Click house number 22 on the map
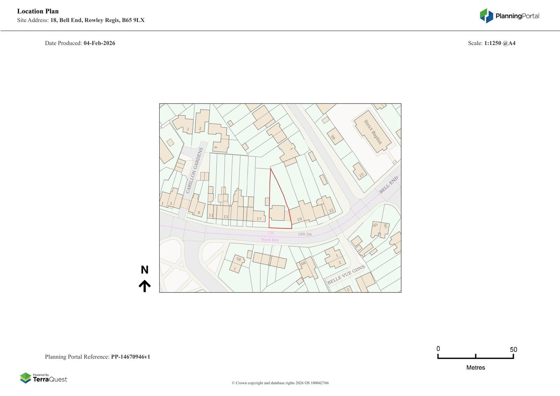This screenshot has height=396, width=560. tap(331, 210)
